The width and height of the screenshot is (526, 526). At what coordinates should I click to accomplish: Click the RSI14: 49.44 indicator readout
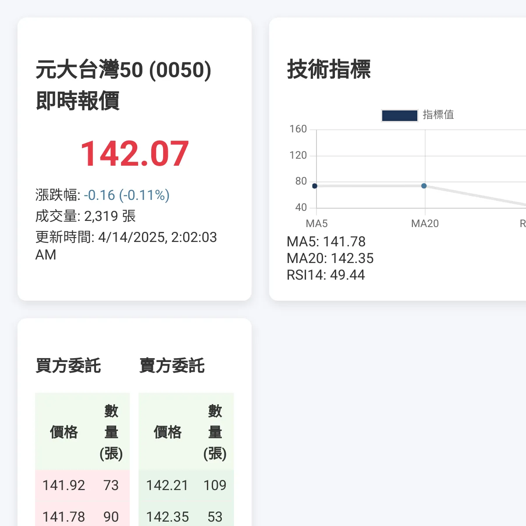tap(325, 275)
